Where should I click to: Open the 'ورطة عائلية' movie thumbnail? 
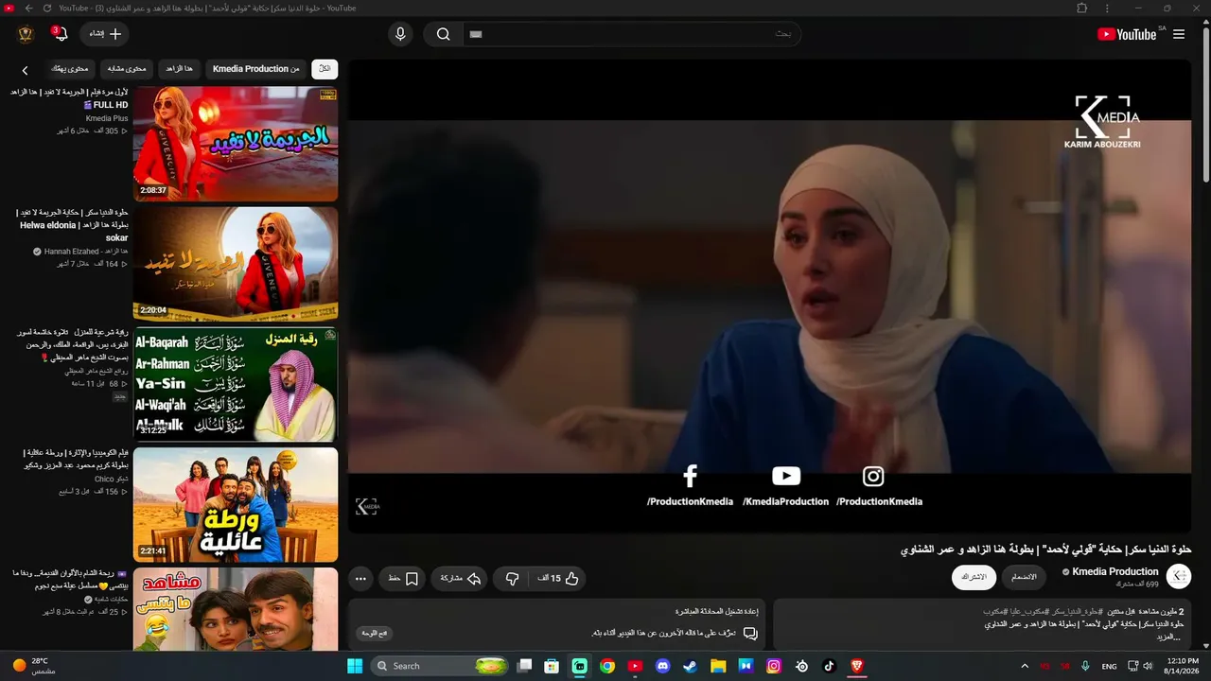236,504
